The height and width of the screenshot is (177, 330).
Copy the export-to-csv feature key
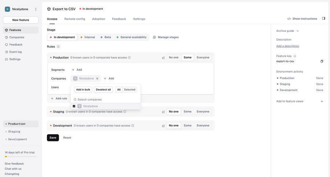pos(322,61)
